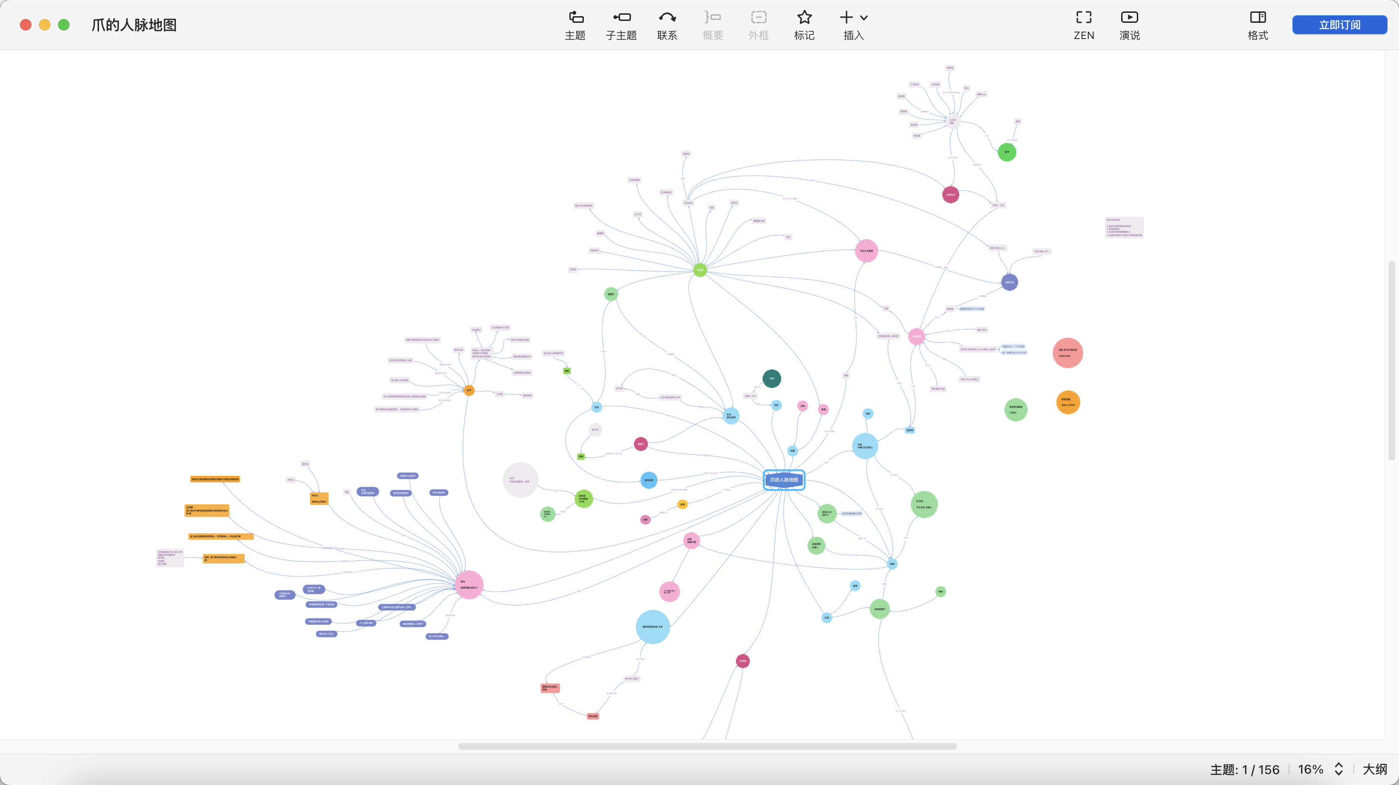Viewport: 1399px width, 785px height.
Task: Click the vertical scrollbar on right
Action: point(1391,361)
